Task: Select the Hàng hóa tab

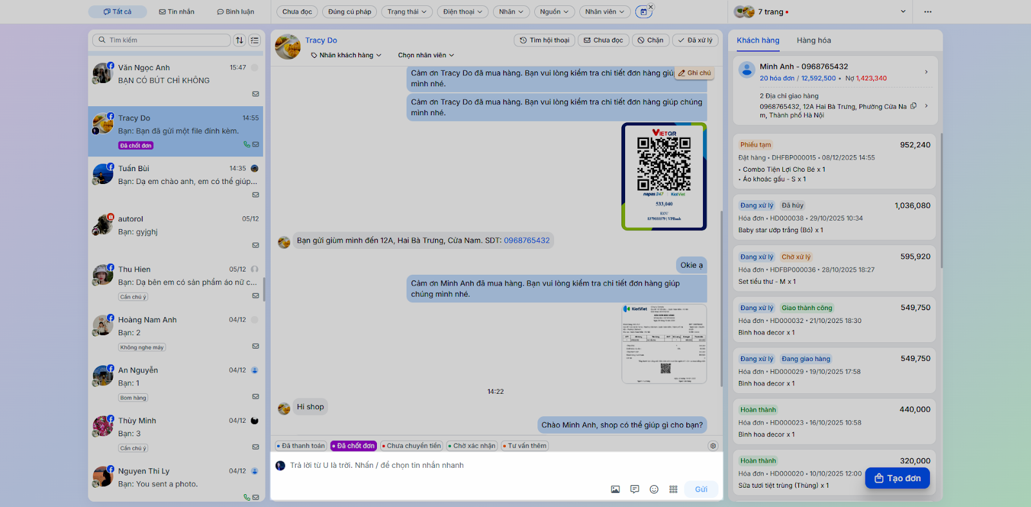Action: [814, 40]
